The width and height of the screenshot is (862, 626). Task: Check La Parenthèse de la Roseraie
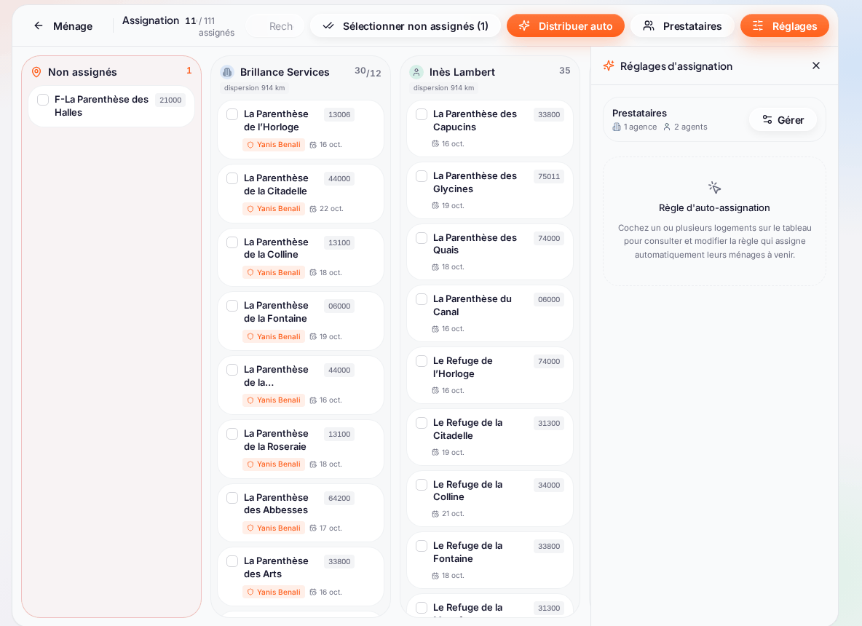tap(232, 434)
